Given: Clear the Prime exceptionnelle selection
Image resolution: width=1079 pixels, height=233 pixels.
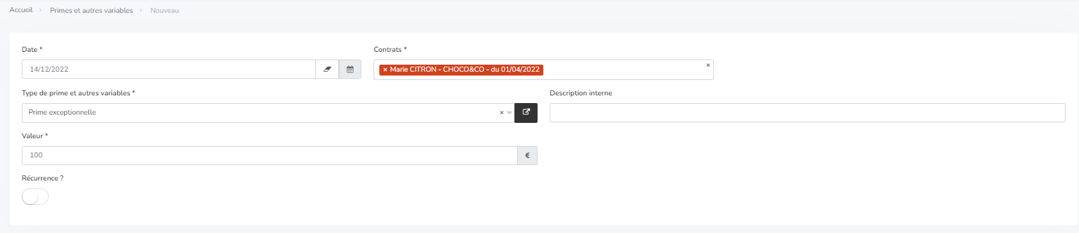Looking at the screenshot, I should coord(502,113).
